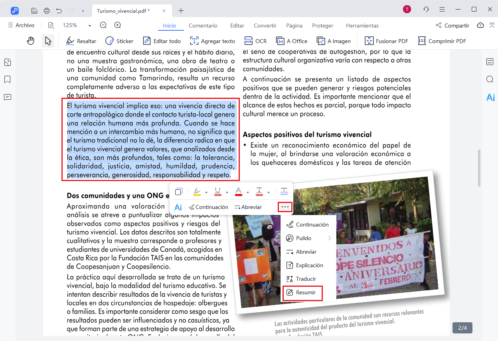This screenshot has width=498, height=341.
Task: Open the 125% zoom level dropdown
Action: pos(89,26)
